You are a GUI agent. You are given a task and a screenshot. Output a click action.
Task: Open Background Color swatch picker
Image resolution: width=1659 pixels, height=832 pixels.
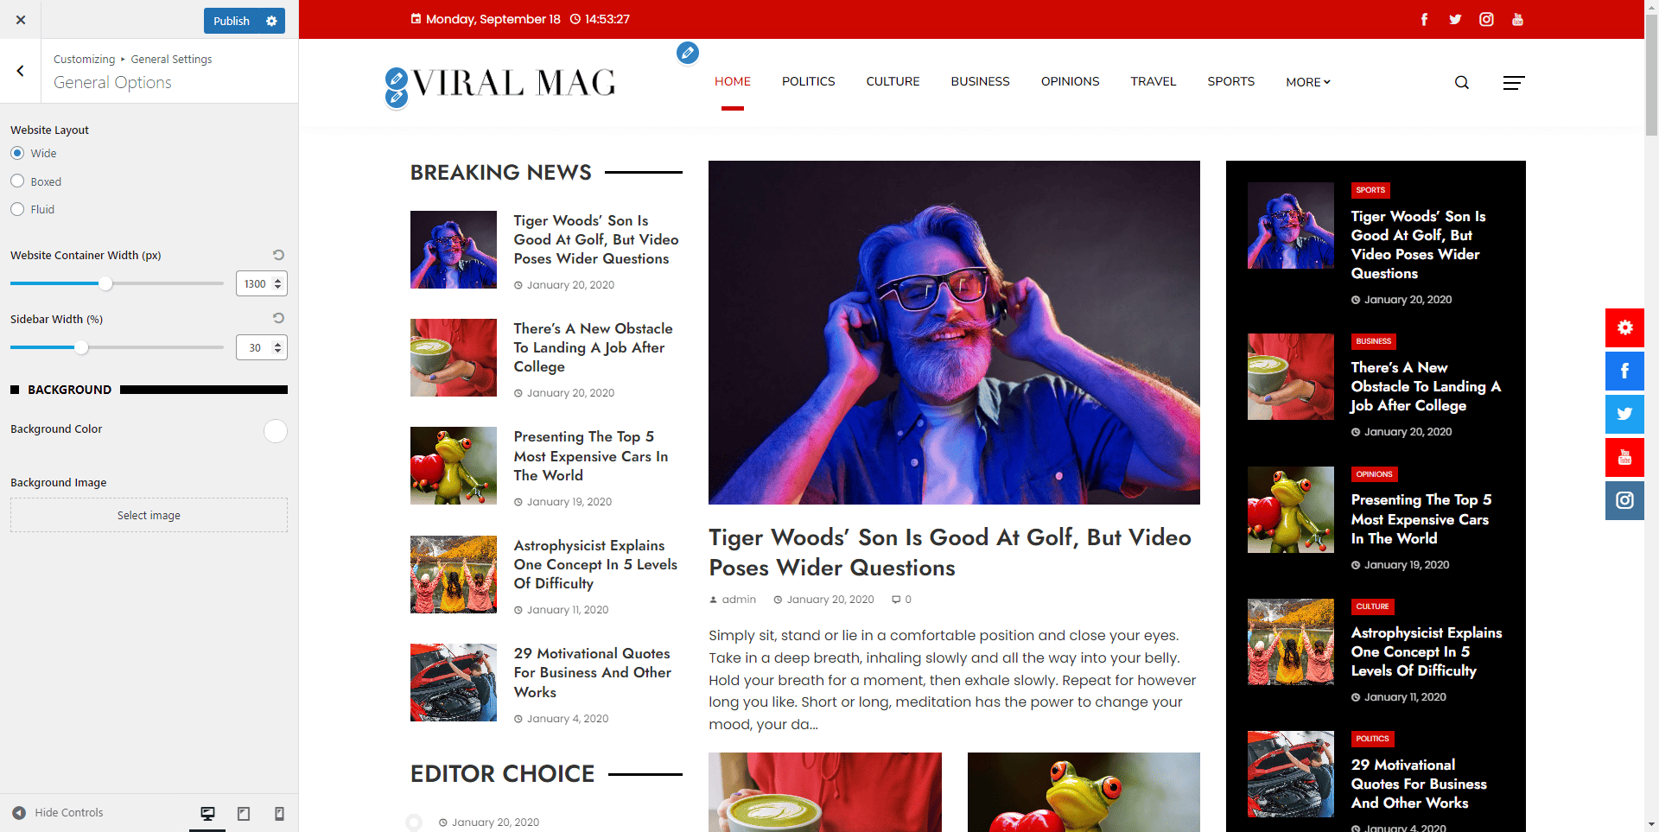click(276, 431)
